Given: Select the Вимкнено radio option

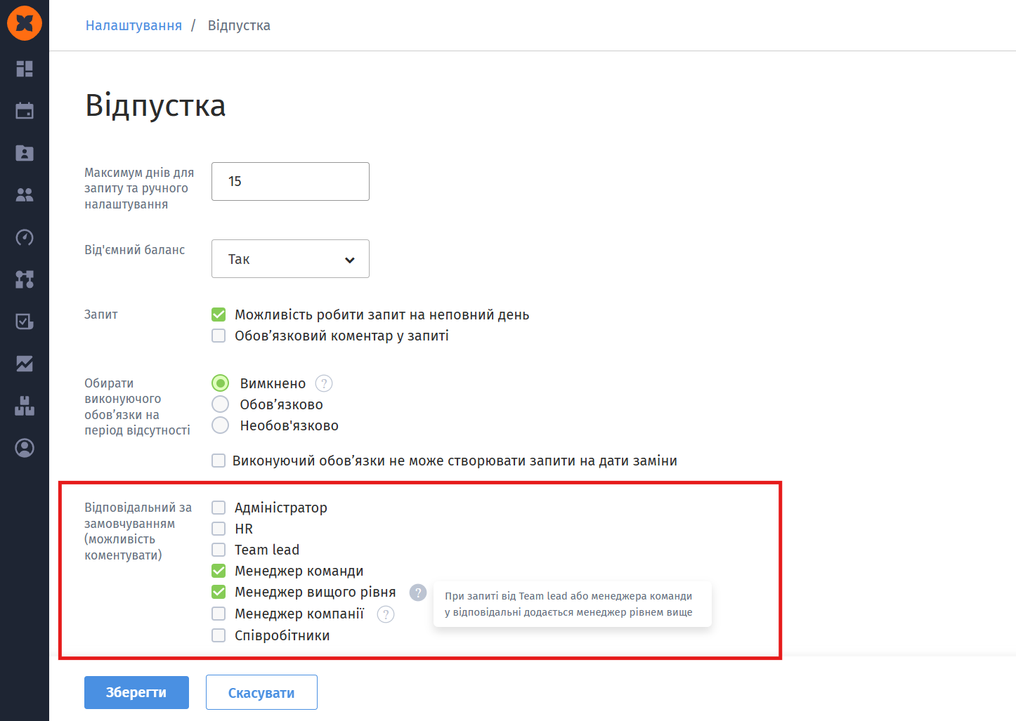Looking at the screenshot, I should click(221, 383).
